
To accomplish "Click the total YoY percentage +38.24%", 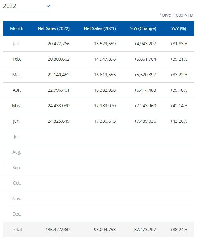I will [x=179, y=230].
